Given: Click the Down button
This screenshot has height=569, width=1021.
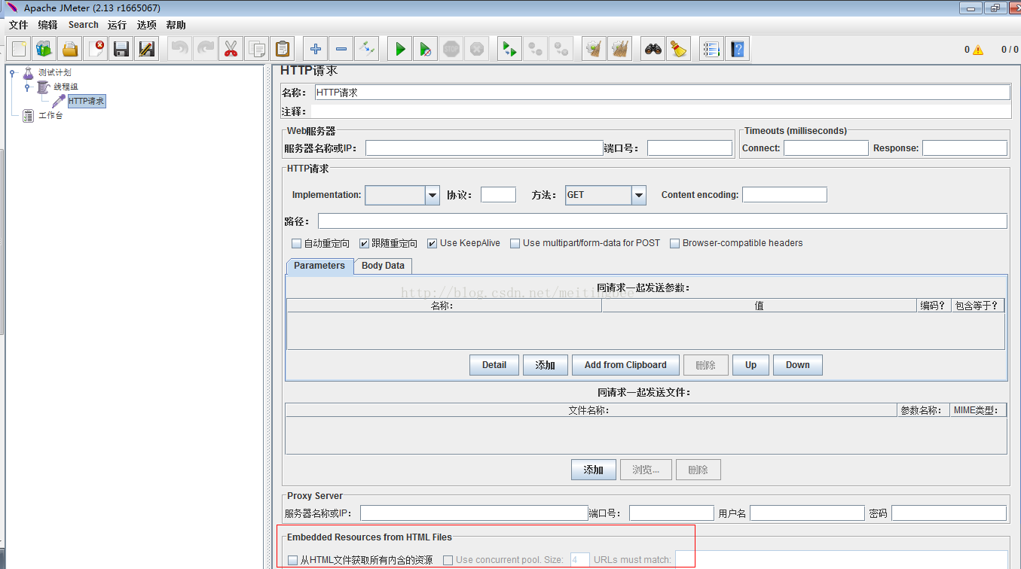Looking at the screenshot, I should 797,365.
